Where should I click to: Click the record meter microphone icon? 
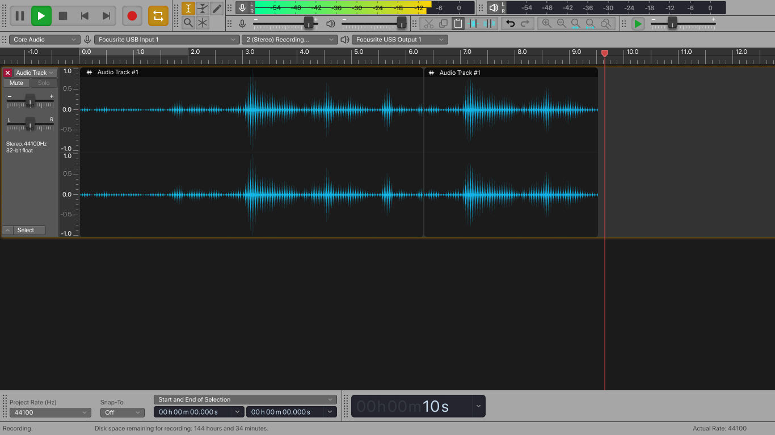point(242,8)
